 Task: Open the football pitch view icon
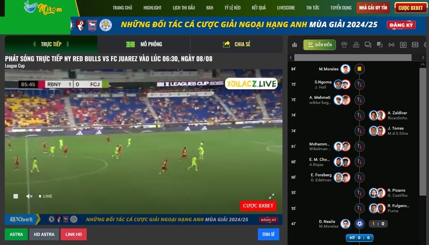(x=415, y=45)
